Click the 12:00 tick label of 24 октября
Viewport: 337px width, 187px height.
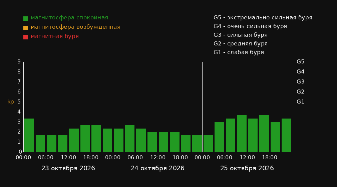tap(158, 158)
